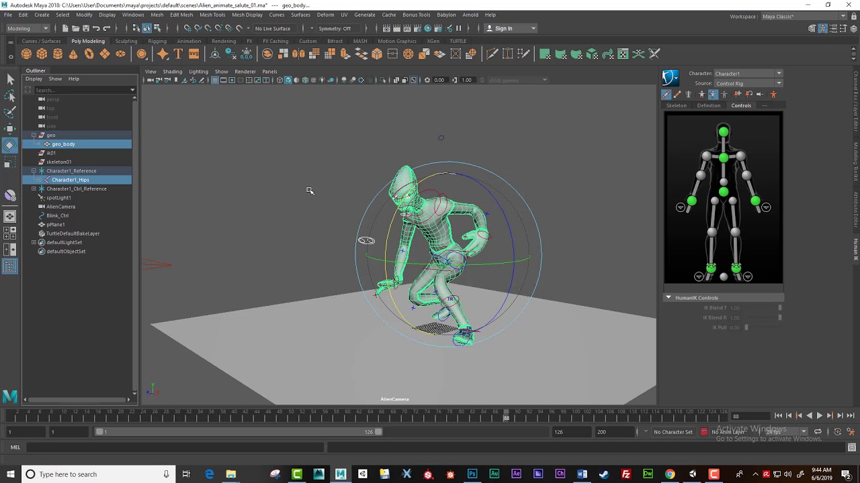The width and height of the screenshot is (860, 483).
Task: Open the Mesh Tools menu
Action: (212, 15)
